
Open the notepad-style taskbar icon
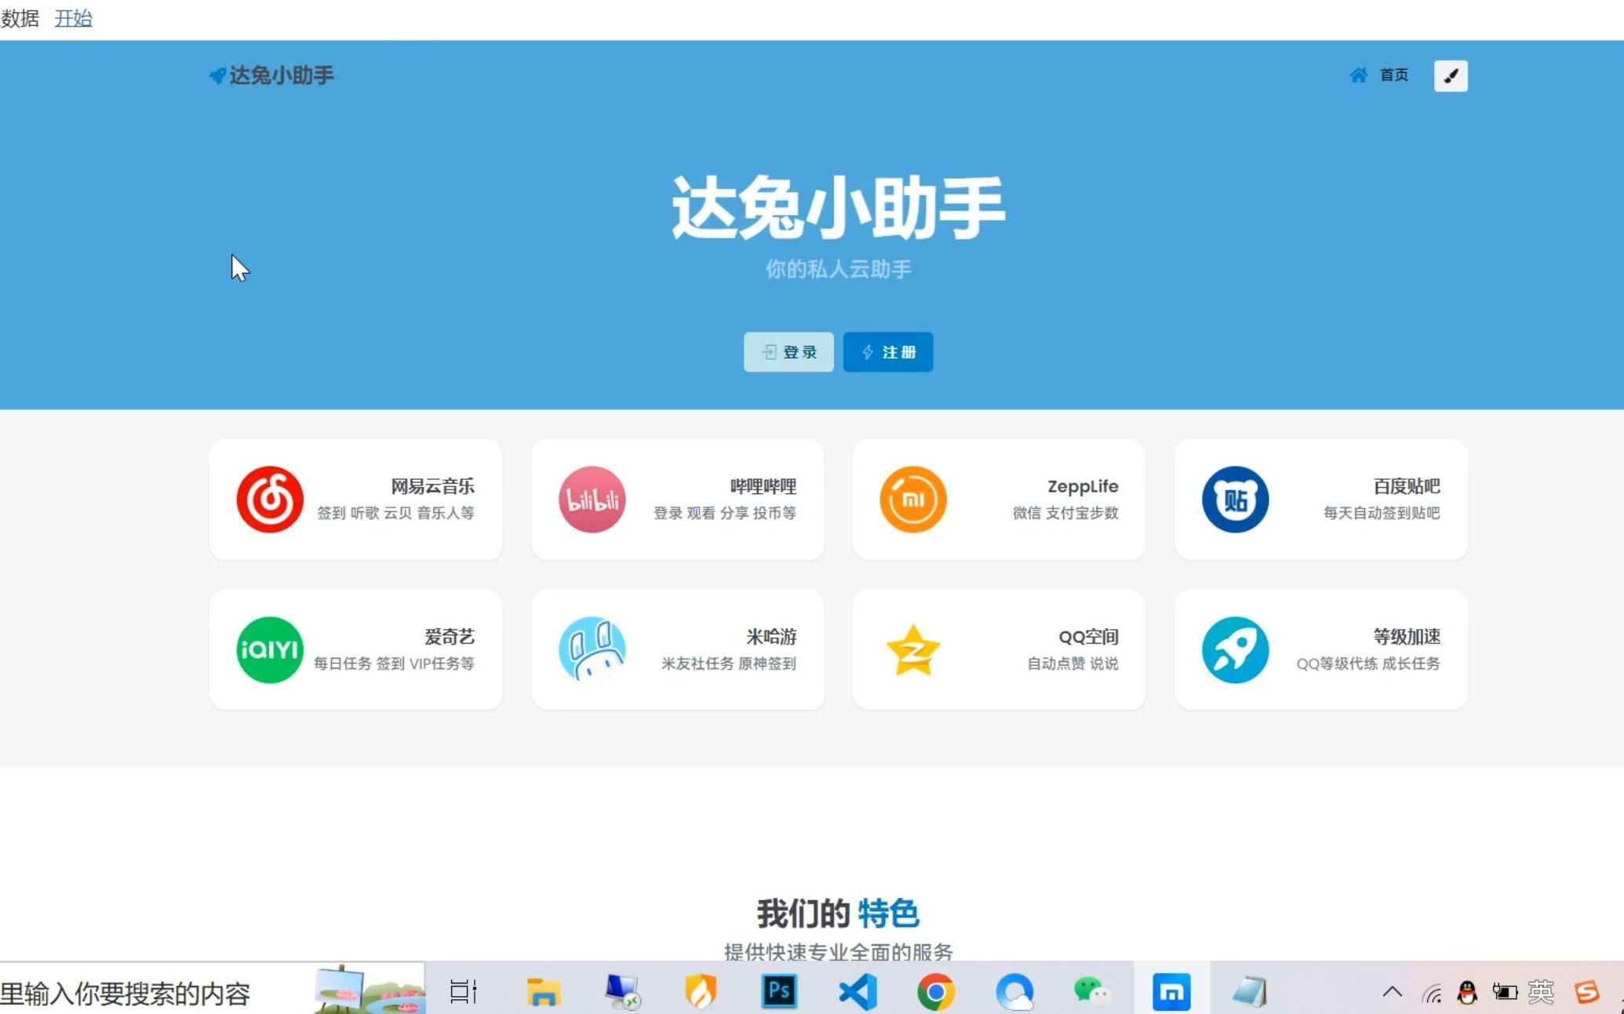(x=1250, y=992)
